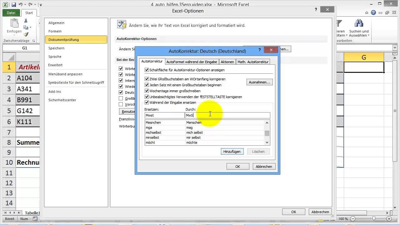
Task: Open the zoom level 160 % dialog
Action: (343, 219)
